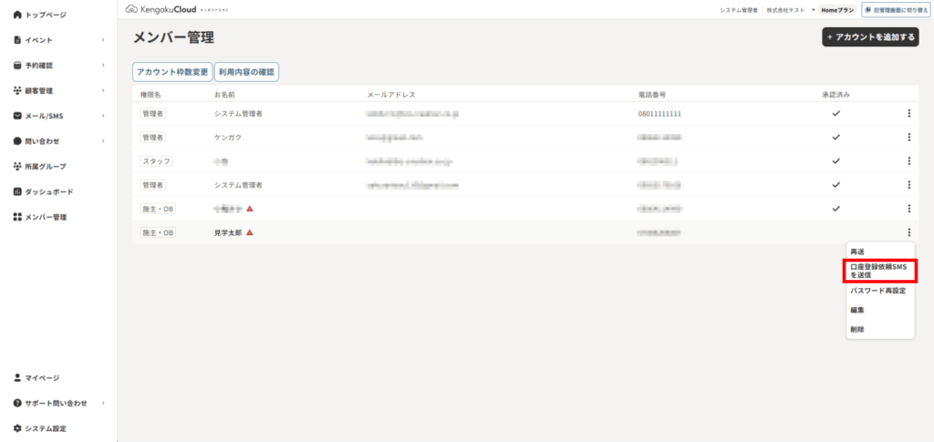Screen dimensions: 934x442
Task: Open three-dot menu for ケンガク row
Action: 908,138
